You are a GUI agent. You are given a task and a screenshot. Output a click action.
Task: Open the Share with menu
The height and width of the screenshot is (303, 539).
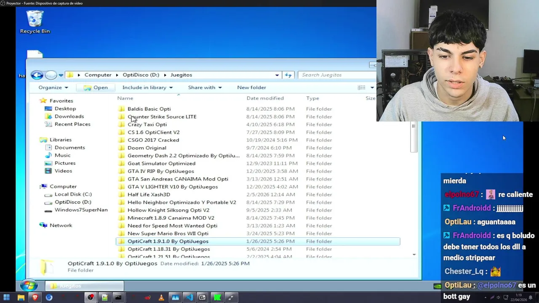click(205, 88)
